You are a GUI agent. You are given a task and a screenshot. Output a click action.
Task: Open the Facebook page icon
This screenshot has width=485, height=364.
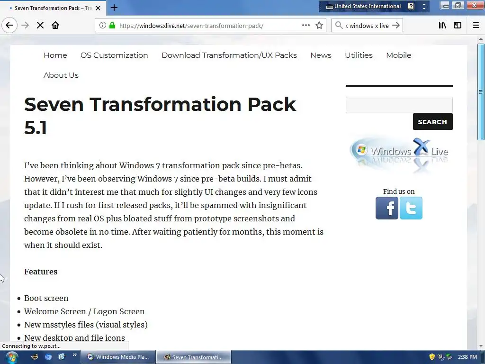[x=386, y=208]
